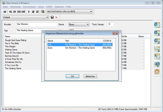Viewport: 163px width, 112px height.
Task: Click the Genre column header in dialog
Action: (x=55, y=41)
